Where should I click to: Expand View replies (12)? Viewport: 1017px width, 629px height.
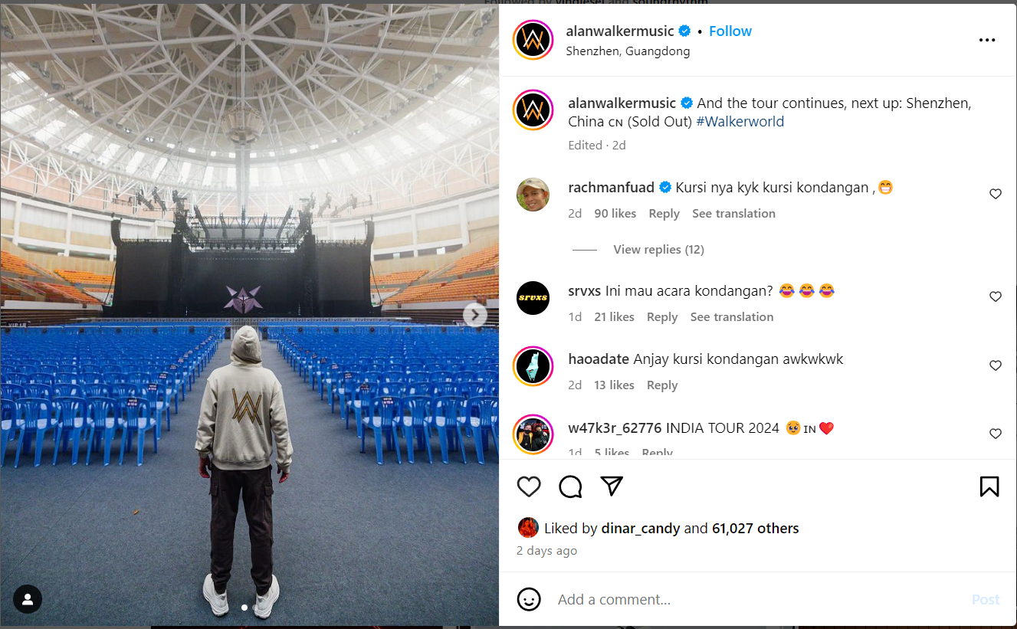(658, 249)
